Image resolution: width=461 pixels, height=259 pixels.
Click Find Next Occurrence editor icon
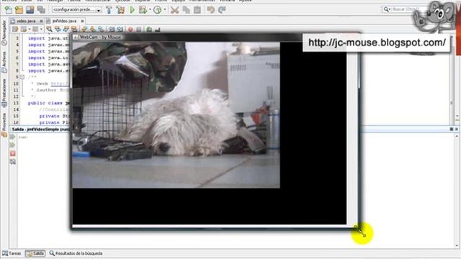click(66, 29)
